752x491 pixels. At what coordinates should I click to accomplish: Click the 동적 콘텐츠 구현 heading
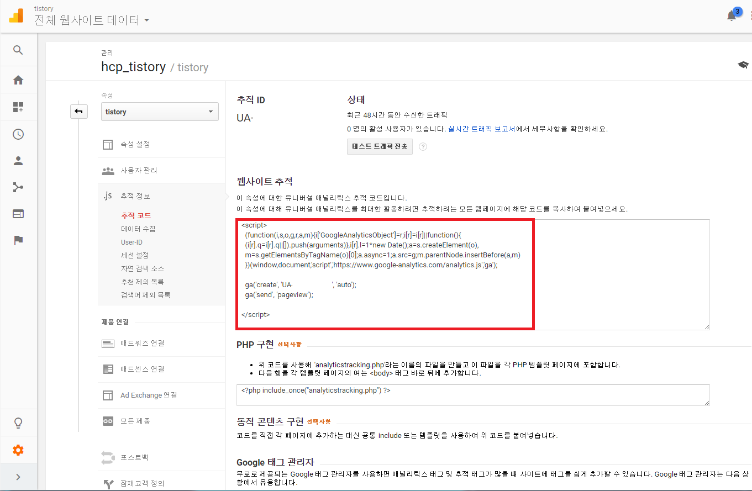click(x=270, y=421)
